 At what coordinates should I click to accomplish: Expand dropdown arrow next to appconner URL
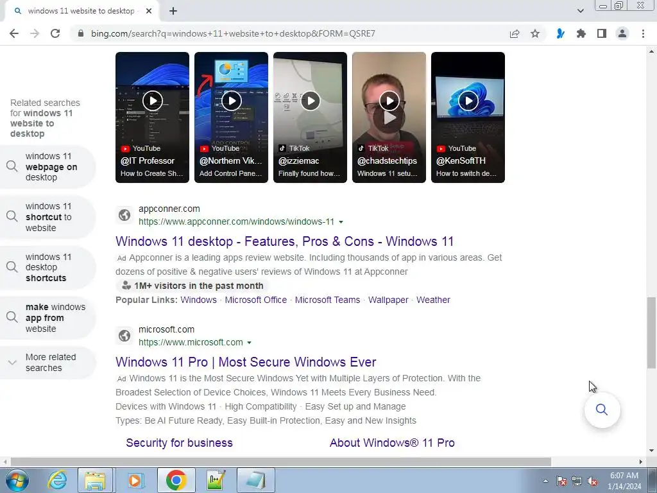coord(341,222)
